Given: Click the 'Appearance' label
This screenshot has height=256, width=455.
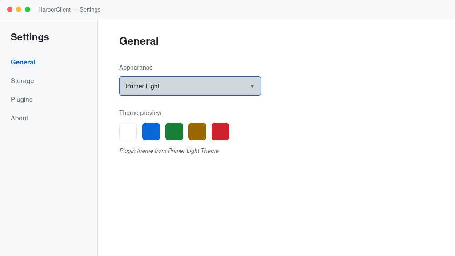Looking at the screenshot, I should click(136, 68).
